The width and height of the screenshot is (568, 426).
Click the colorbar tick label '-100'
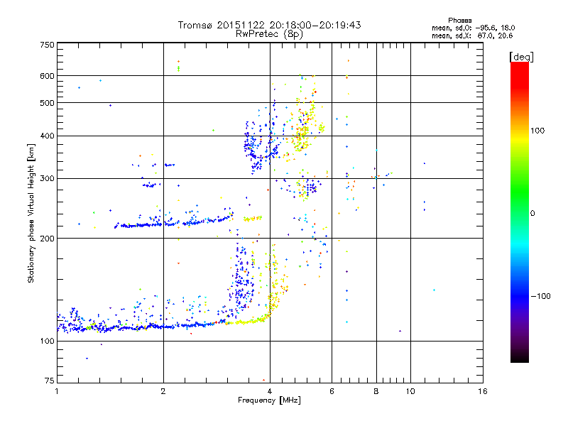(x=540, y=296)
